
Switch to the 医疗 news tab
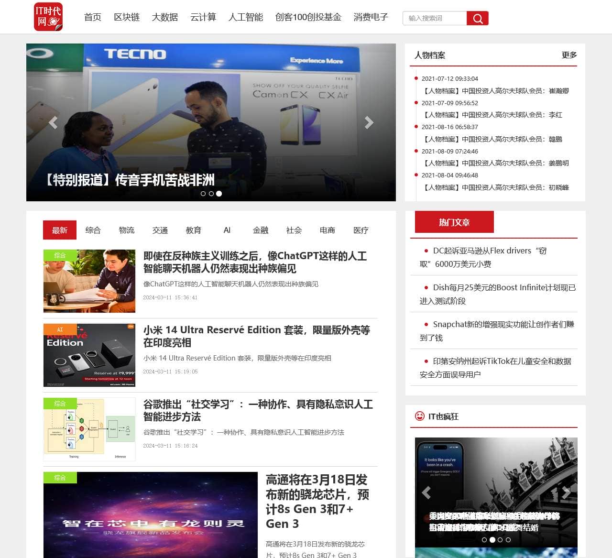pos(361,230)
